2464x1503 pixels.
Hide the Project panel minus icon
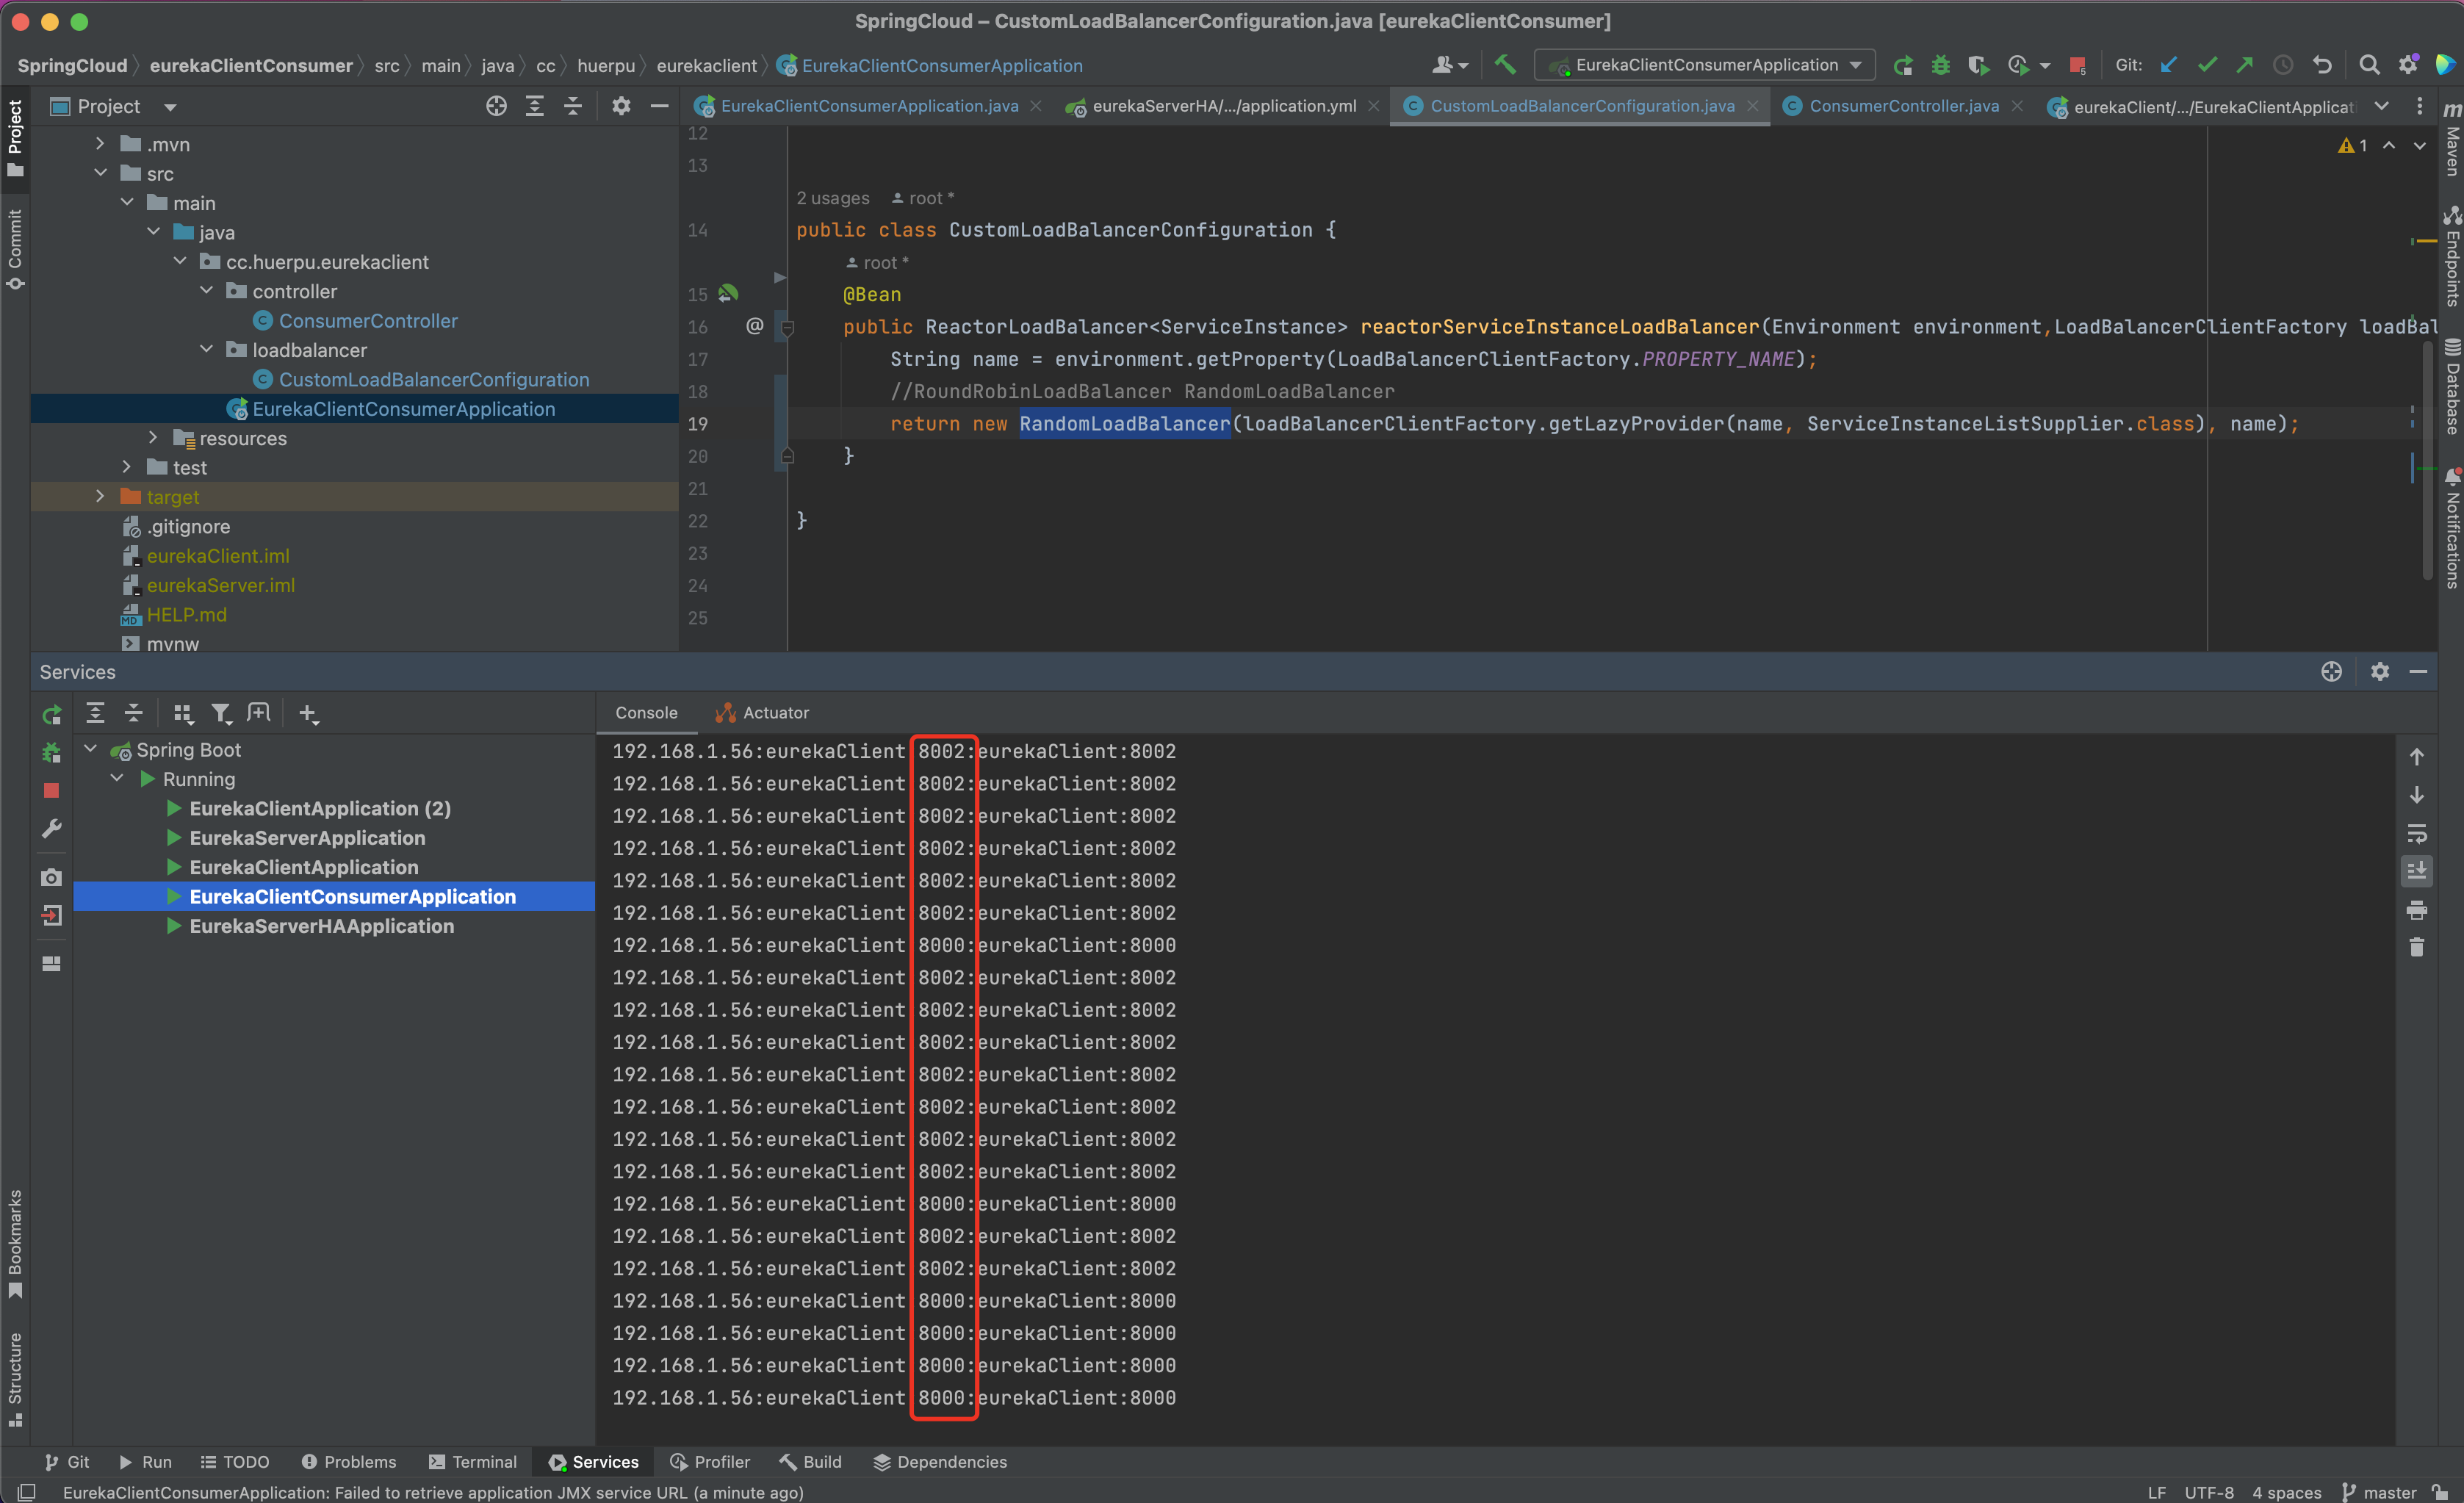659,106
